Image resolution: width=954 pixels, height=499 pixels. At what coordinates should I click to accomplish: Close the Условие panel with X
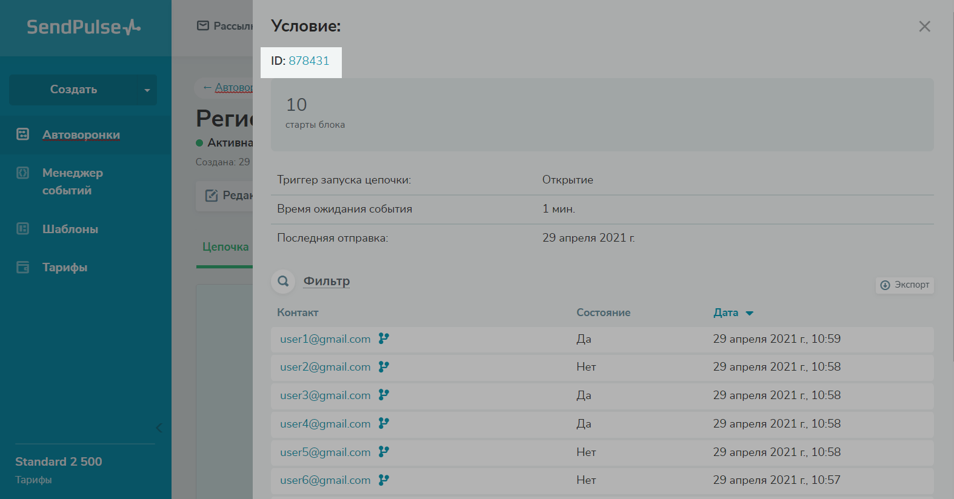coord(924,27)
